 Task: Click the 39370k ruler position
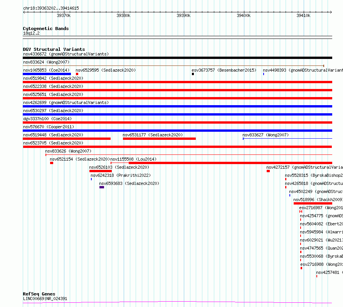point(64,15)
